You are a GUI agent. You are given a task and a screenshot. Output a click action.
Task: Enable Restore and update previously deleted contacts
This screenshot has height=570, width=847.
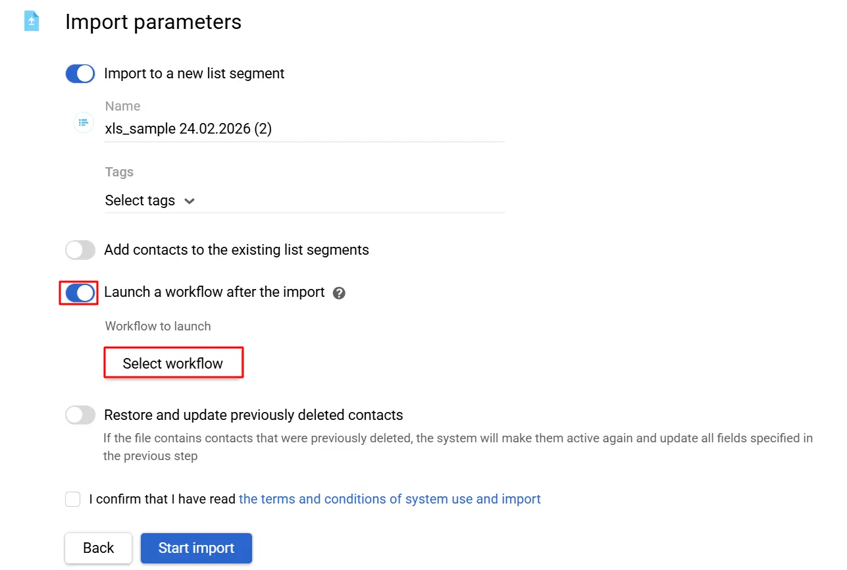coord(80,415)
